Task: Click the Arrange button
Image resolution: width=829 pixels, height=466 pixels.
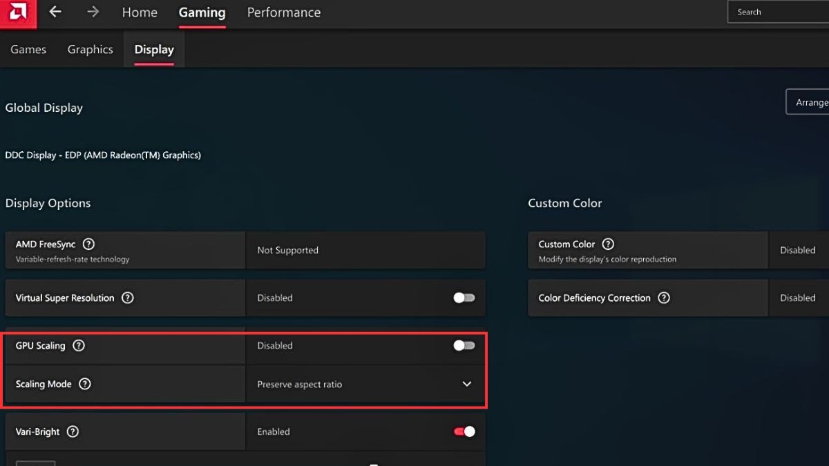Action: pyautogui.click(x=808, y=102)
